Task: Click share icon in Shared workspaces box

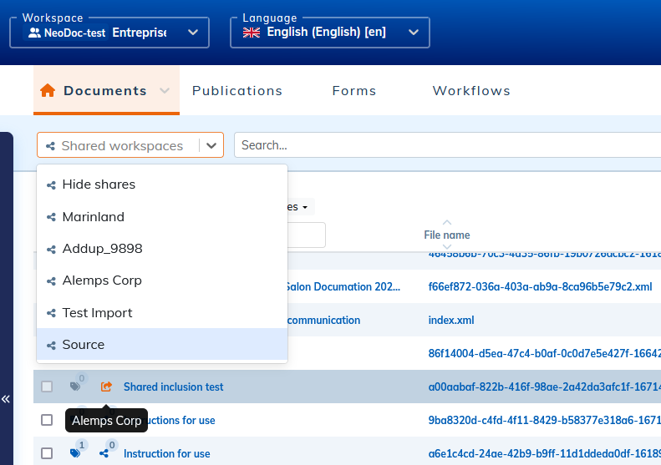Action: coord(51,146)
